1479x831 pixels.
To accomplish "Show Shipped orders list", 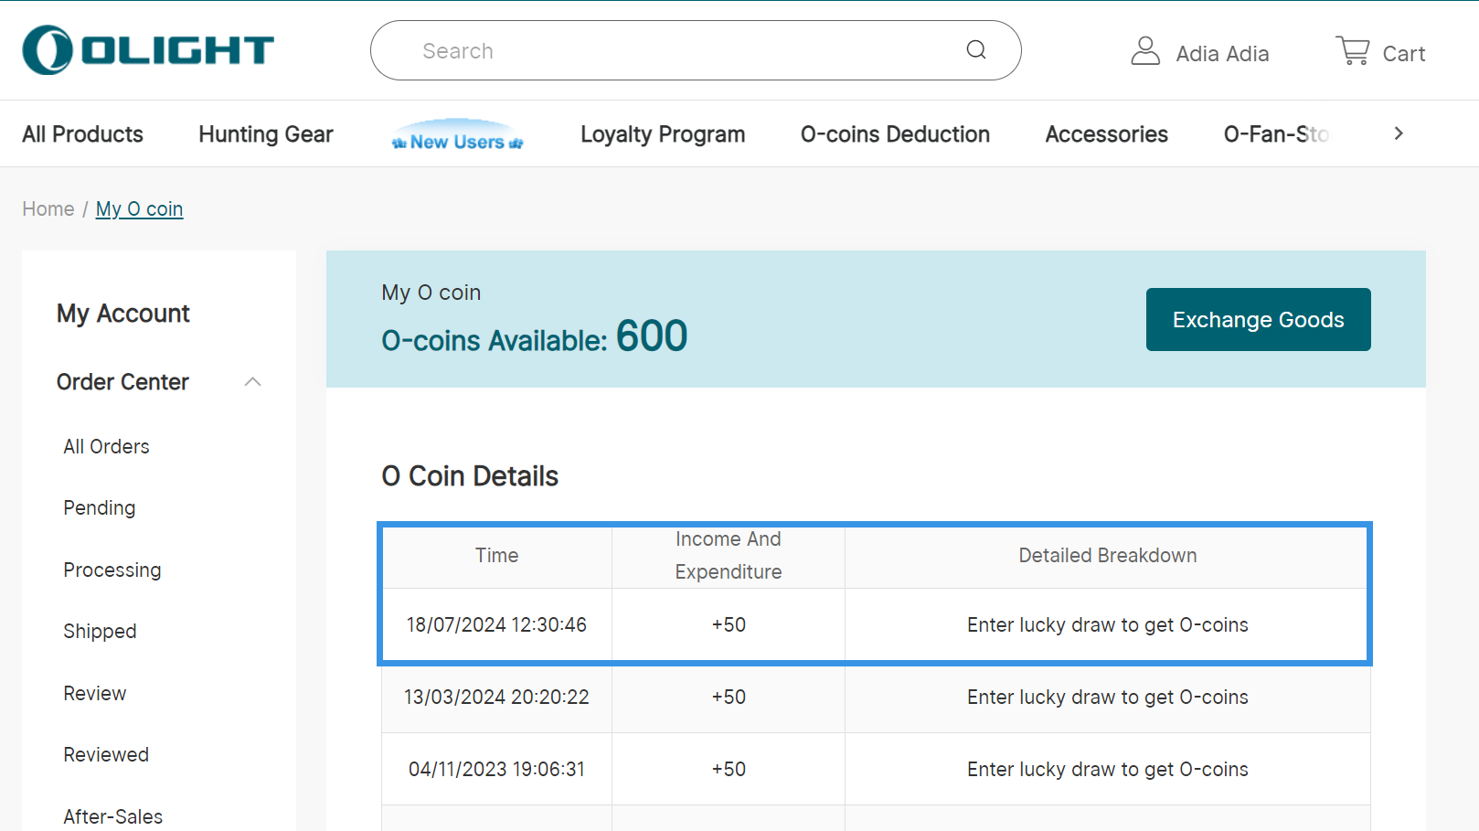I will coord(100,632).
